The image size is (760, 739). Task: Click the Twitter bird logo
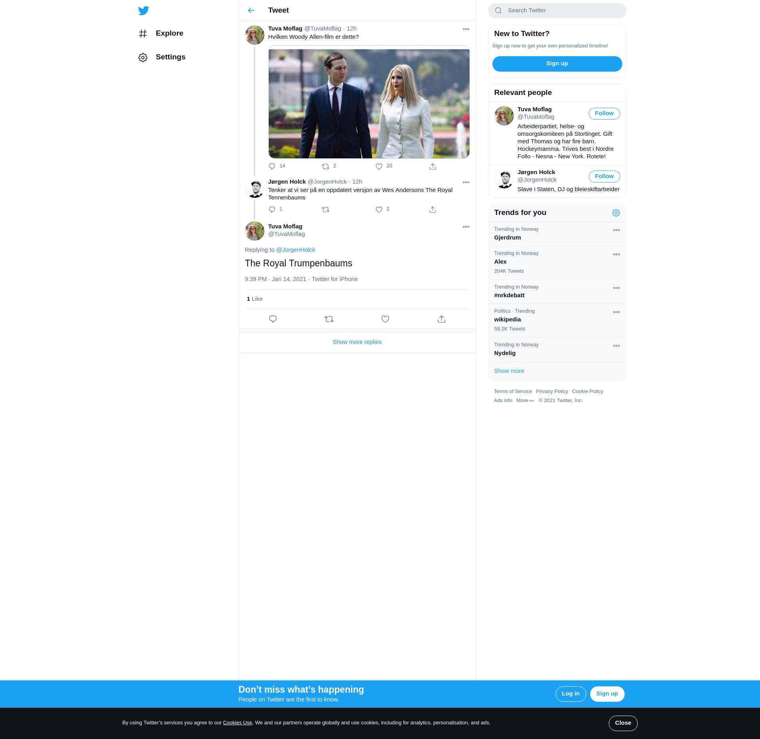pyautogui.click(x=144, y=11)
